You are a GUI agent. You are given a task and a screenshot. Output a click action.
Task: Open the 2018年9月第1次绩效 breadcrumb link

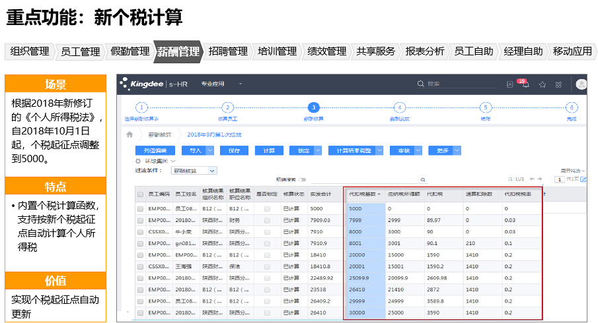214,134
